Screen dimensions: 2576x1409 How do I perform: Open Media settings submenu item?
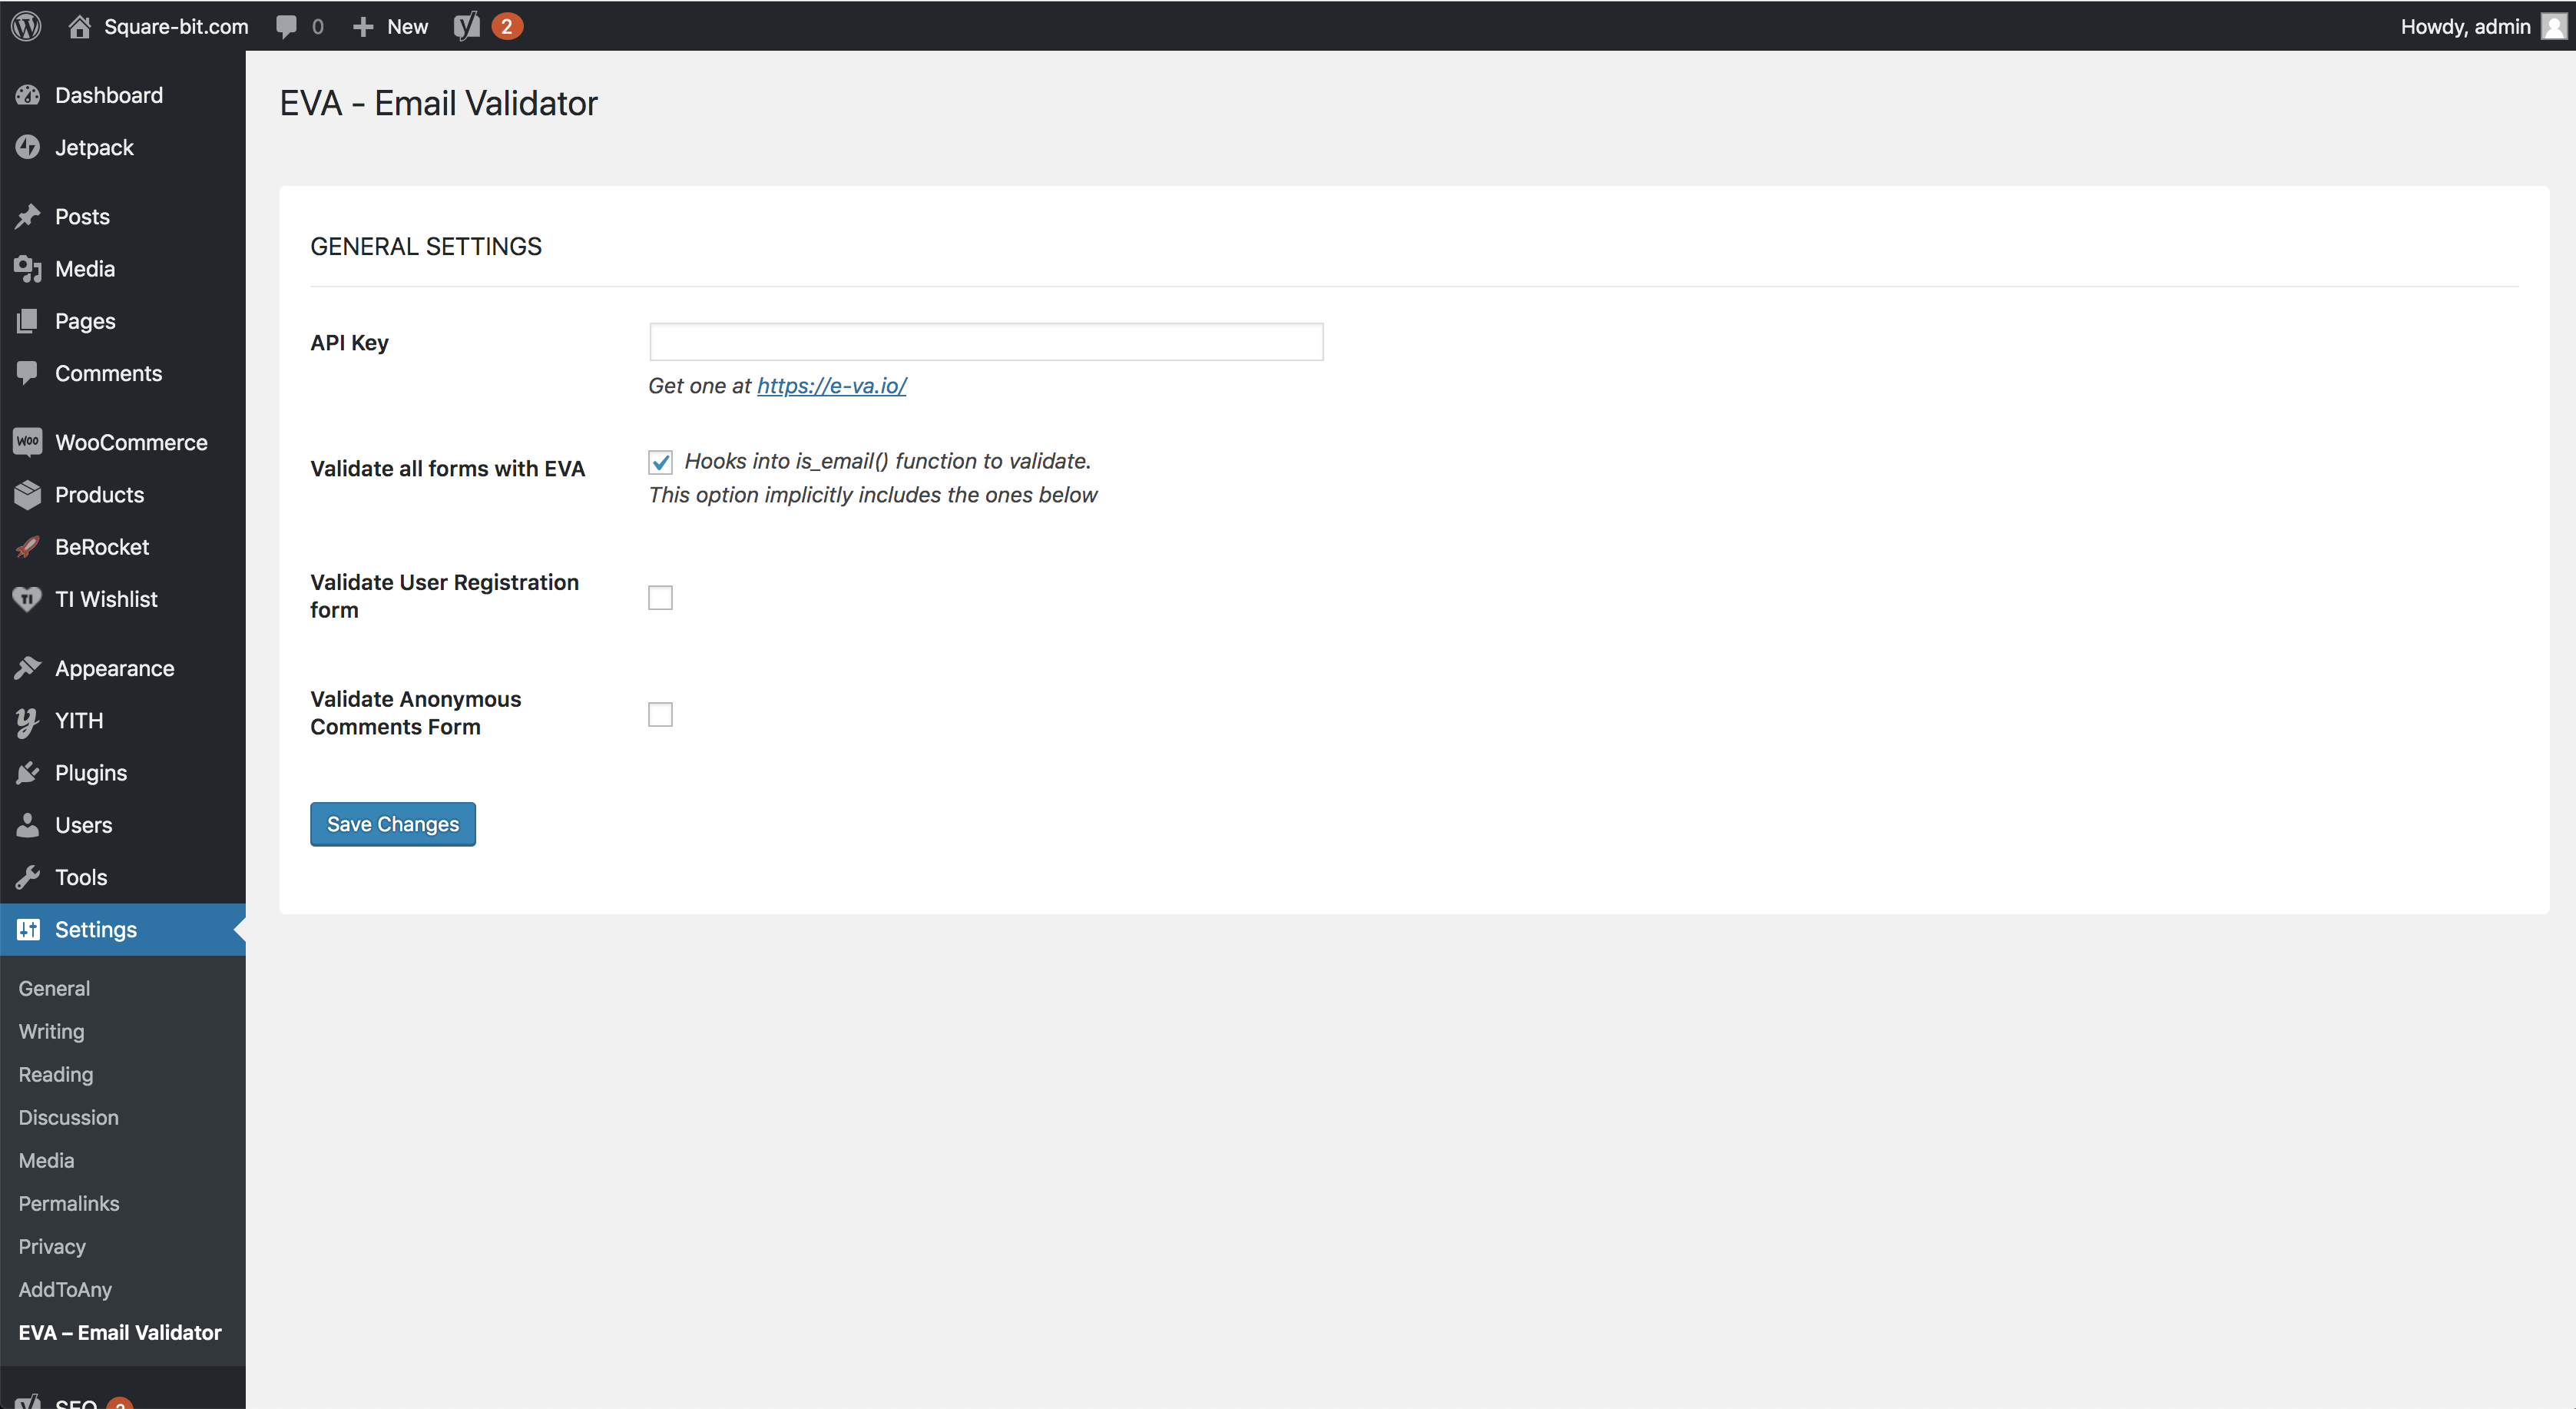point(46,1160)
